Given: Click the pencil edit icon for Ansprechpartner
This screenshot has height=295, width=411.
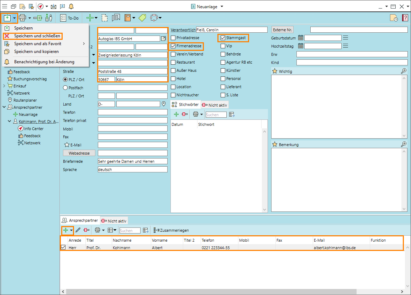Looking at the screenshot, I should click(78, 230).
